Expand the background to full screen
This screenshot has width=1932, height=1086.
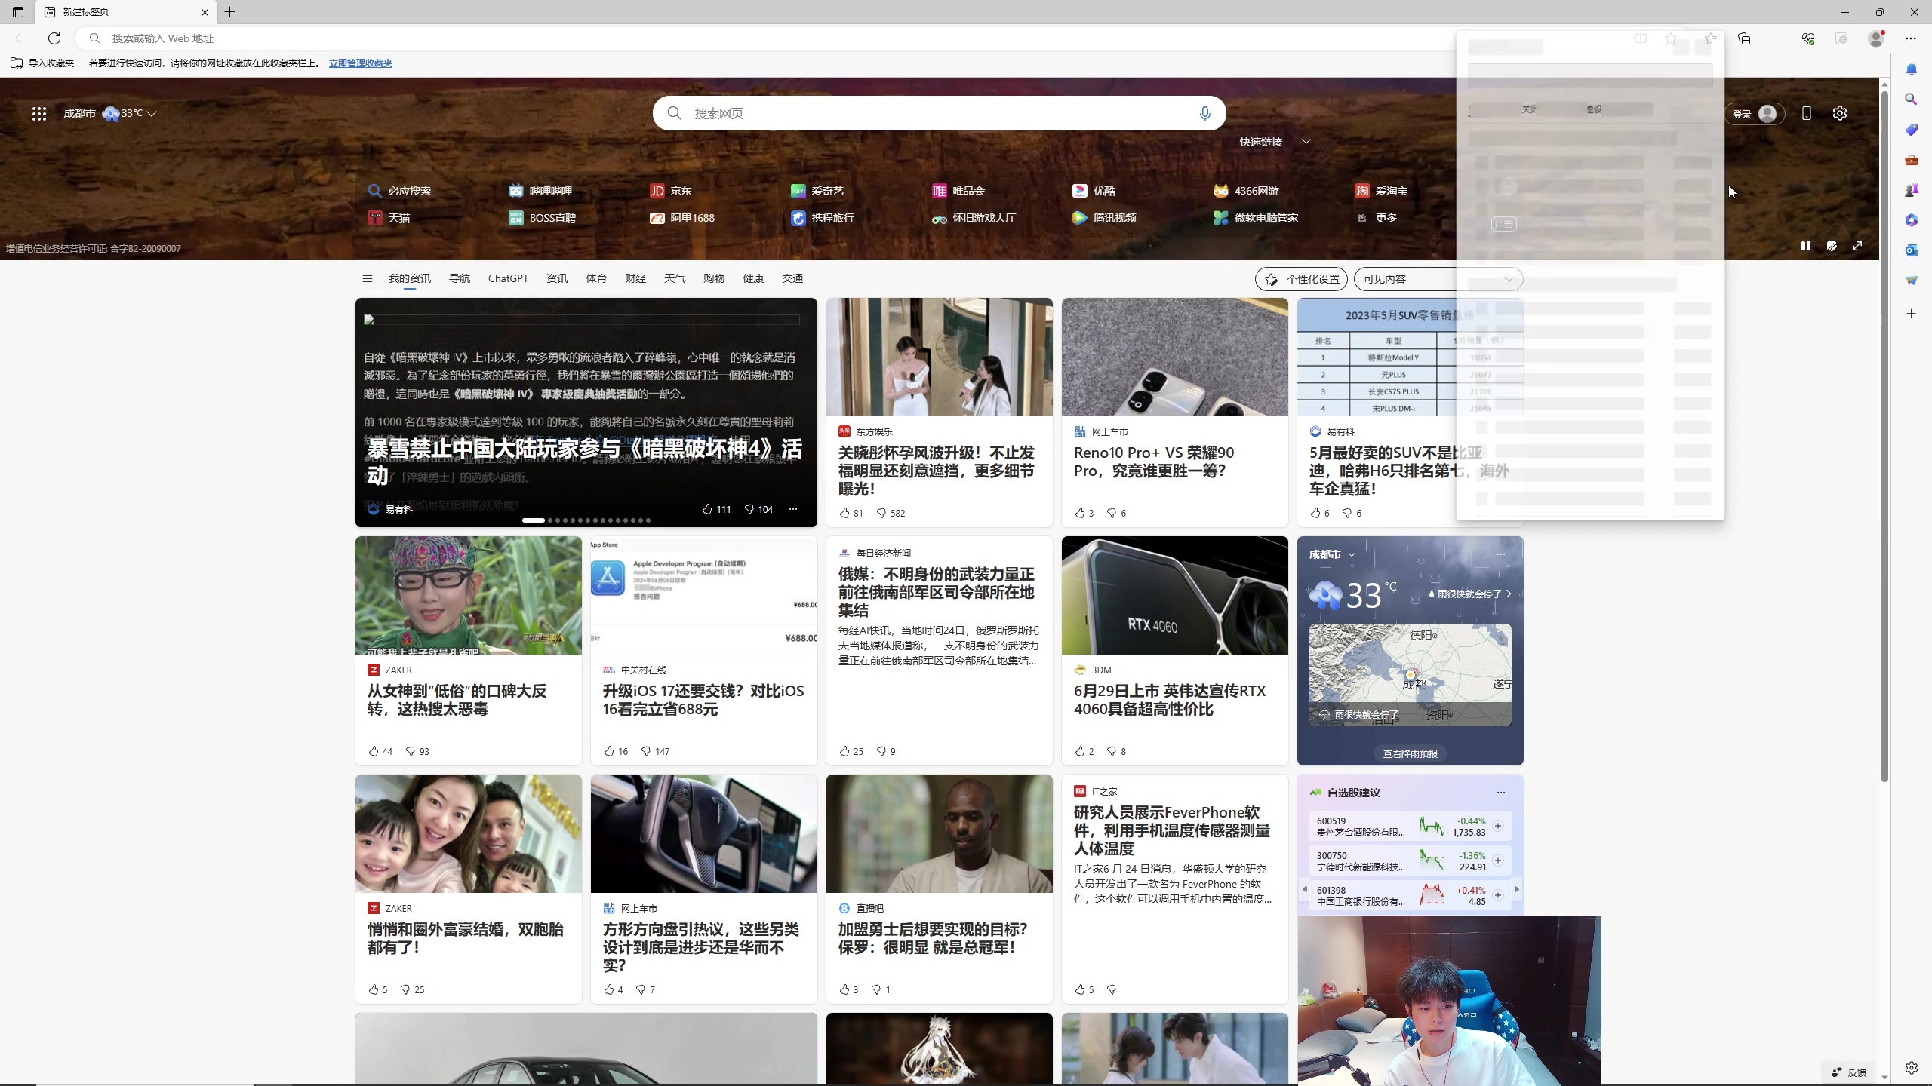(1857, 246)
